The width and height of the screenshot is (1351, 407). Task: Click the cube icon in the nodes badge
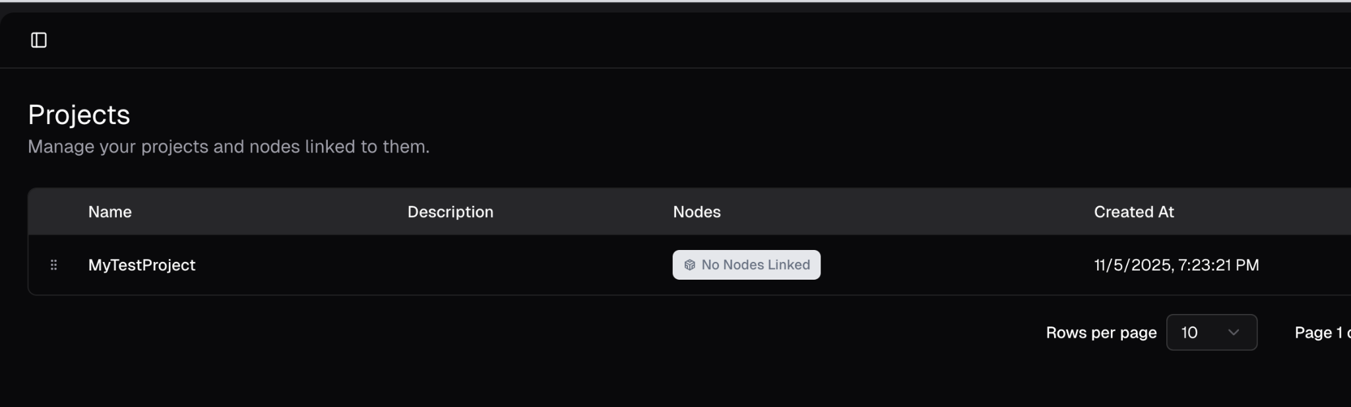(x=689, y=265)
